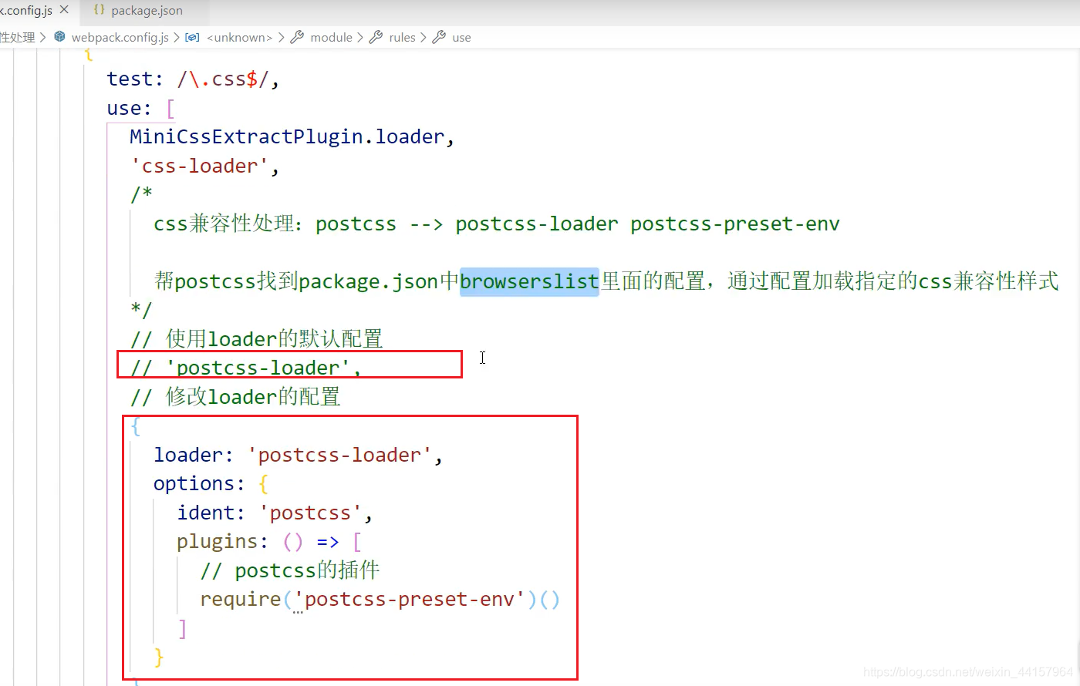Click the wrench icon beside use breadcrumb
1080x686 pixels.
(x=439, y=37)
